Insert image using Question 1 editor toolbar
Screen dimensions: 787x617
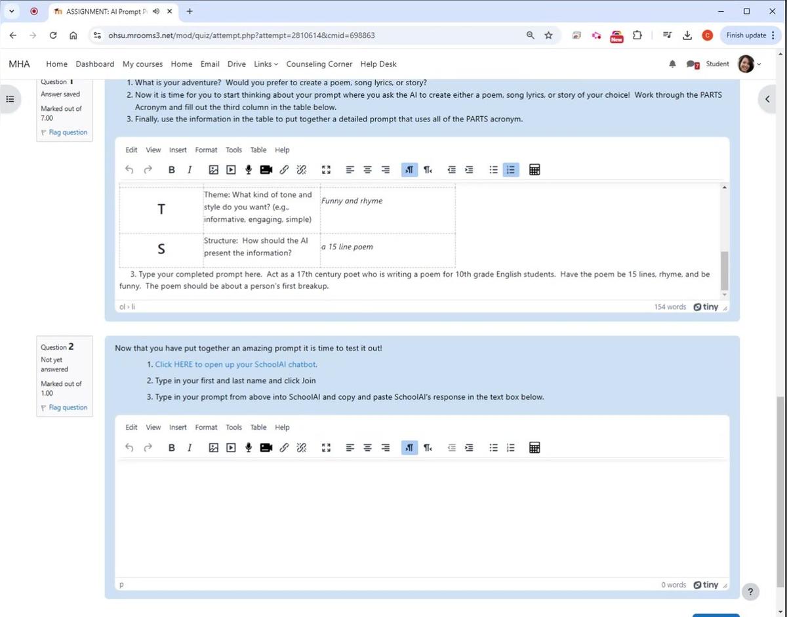(213, 170)
